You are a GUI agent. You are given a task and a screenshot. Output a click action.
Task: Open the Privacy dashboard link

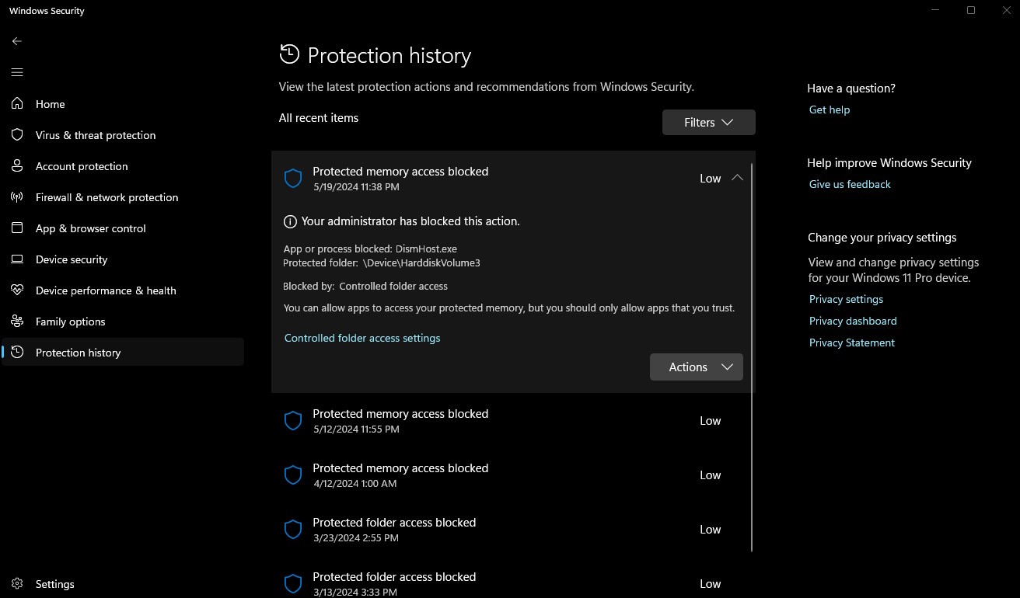click(852, 321)
